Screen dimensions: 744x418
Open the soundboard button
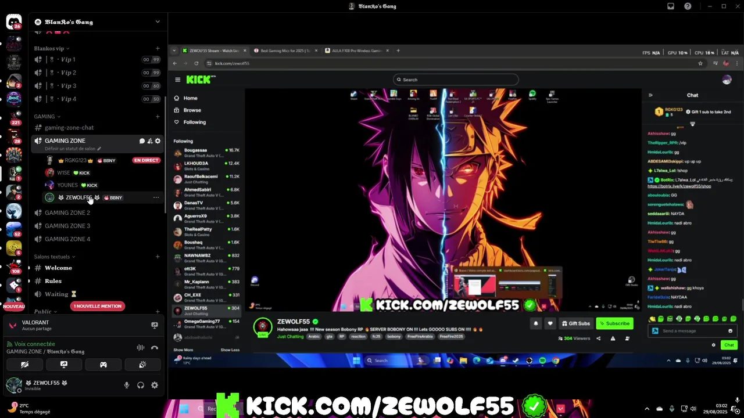[x=142, y=365]
